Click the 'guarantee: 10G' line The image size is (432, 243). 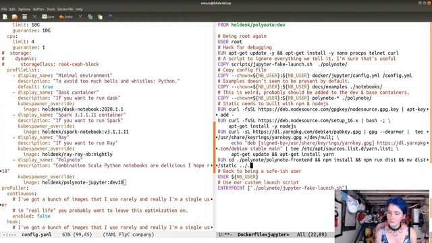(32, 30)
